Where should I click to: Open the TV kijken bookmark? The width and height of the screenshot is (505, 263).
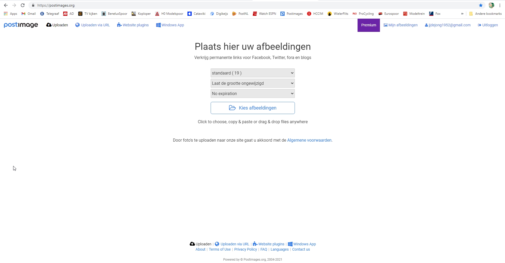[x=88, y=14]
